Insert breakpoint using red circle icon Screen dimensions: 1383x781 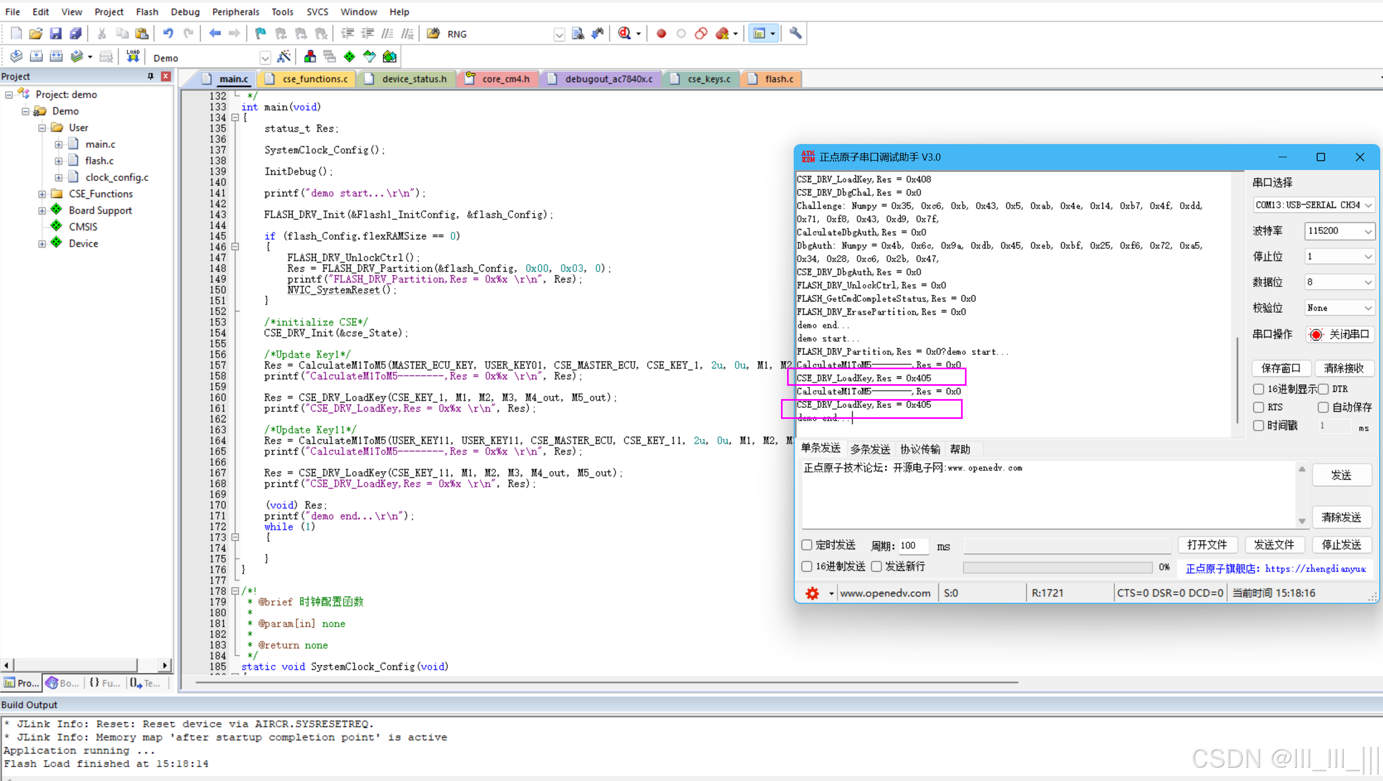[661, 34]
